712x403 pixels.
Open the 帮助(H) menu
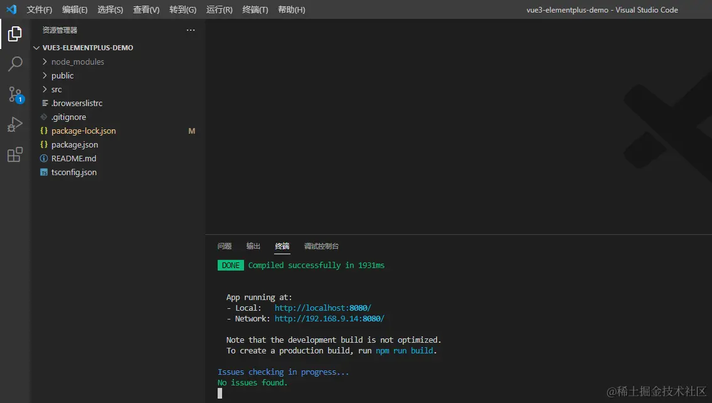(292, 9)
